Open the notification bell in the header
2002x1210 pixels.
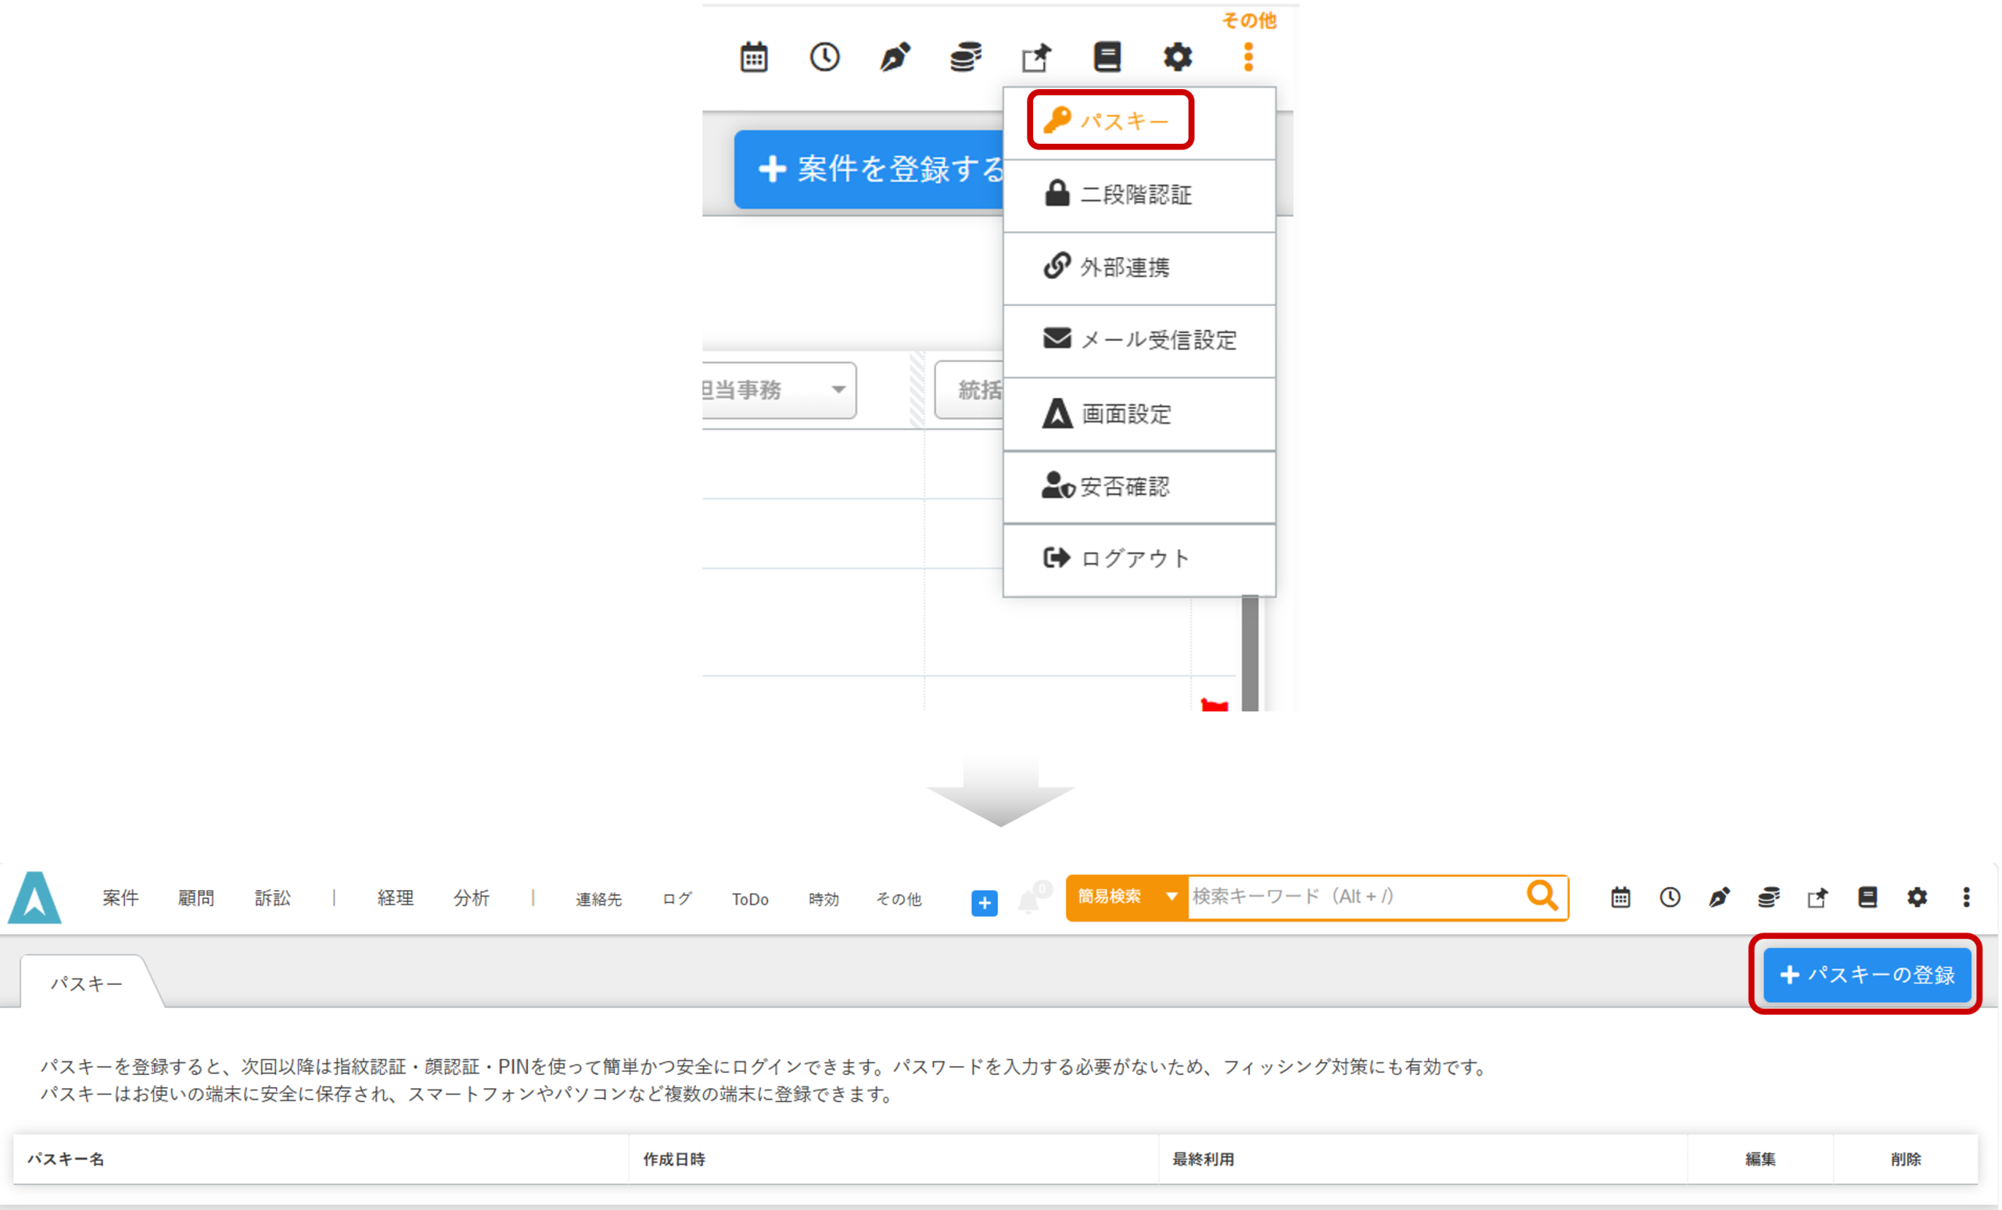point(1029,900)
